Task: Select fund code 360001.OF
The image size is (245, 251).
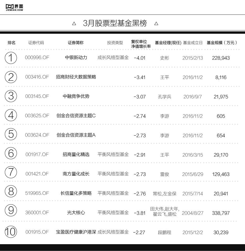Action: tap(37, 212)
